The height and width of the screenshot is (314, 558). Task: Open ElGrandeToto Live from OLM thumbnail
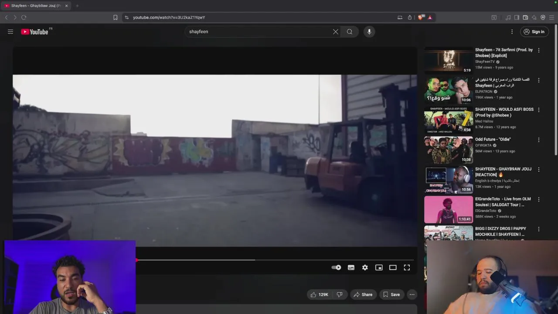pos(449,210)
